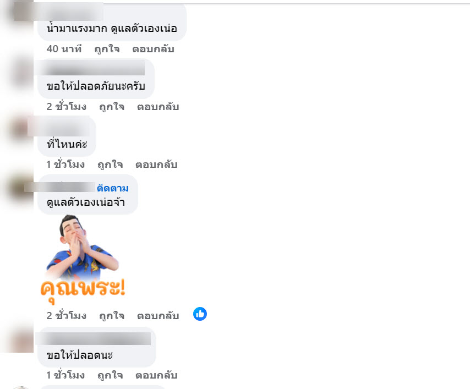Click ถูกใจ under the ที่ไหนค่ะ comment
The image size is (470, 389).
[x=110, y=165]
